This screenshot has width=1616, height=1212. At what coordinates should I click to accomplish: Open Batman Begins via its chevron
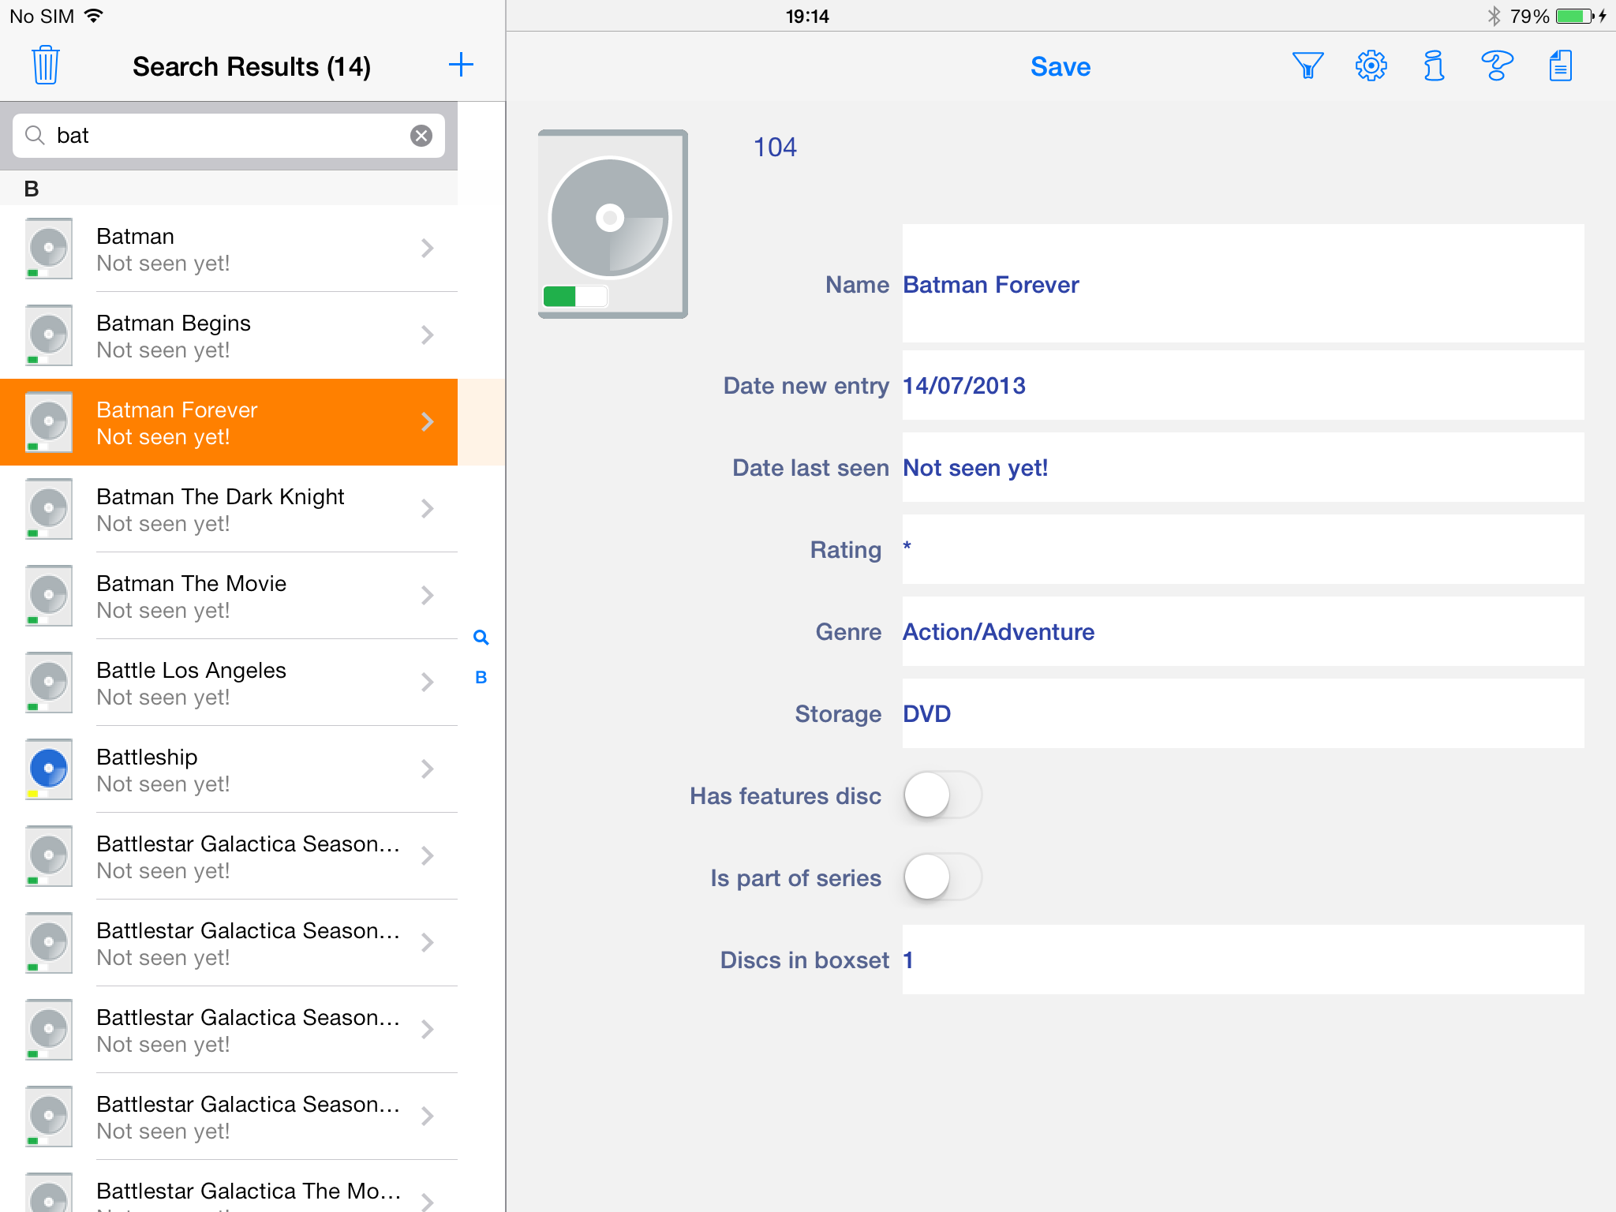[x=427, y=335]
